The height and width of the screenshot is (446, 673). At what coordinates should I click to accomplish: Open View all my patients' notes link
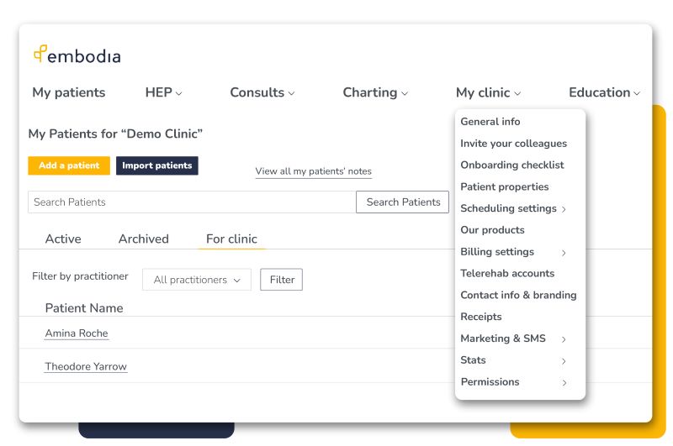[x=313, y=171]
